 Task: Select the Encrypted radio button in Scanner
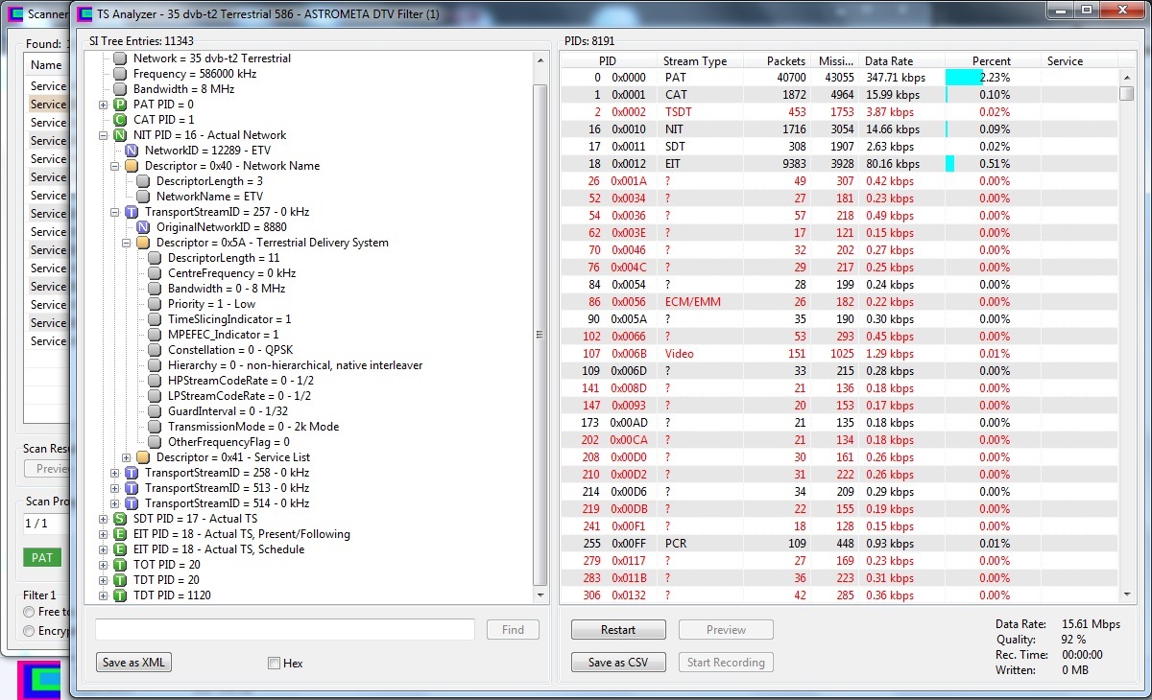pyautogui.click(x=30, y=631)
